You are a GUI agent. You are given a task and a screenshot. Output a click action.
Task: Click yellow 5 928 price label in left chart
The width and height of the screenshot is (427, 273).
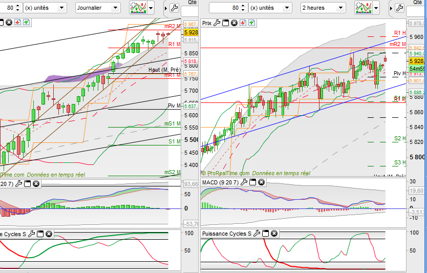pyautogui.click(x=191, y=32)
